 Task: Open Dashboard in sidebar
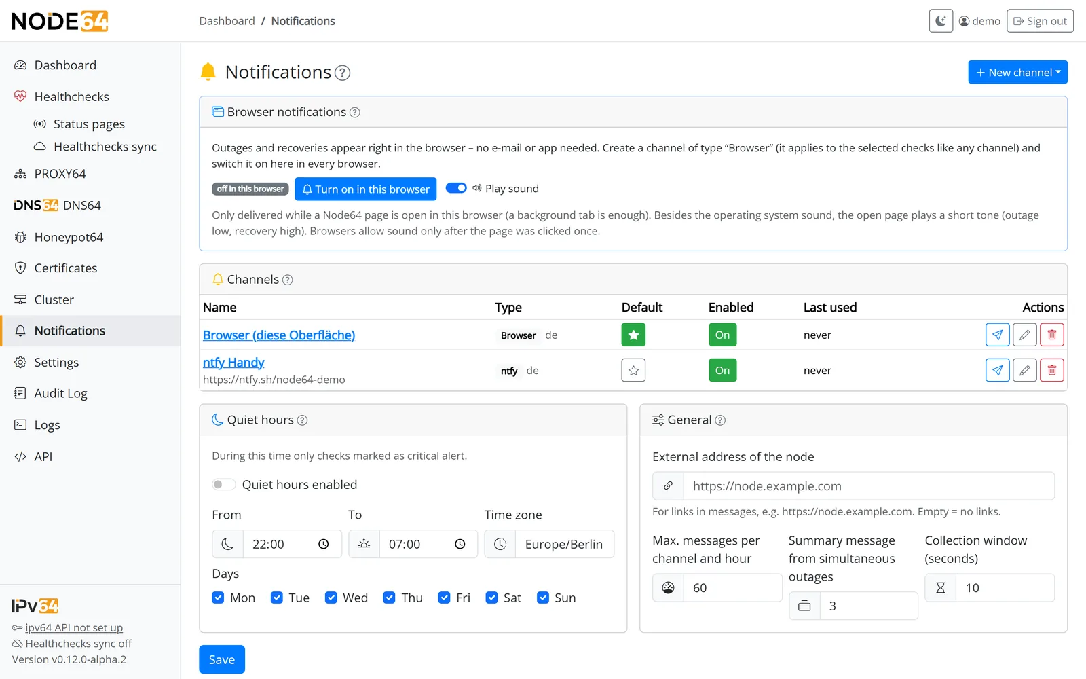point(90,65)
